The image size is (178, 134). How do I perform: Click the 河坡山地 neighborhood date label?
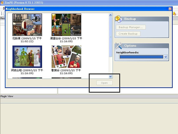[x=27, y=72]
